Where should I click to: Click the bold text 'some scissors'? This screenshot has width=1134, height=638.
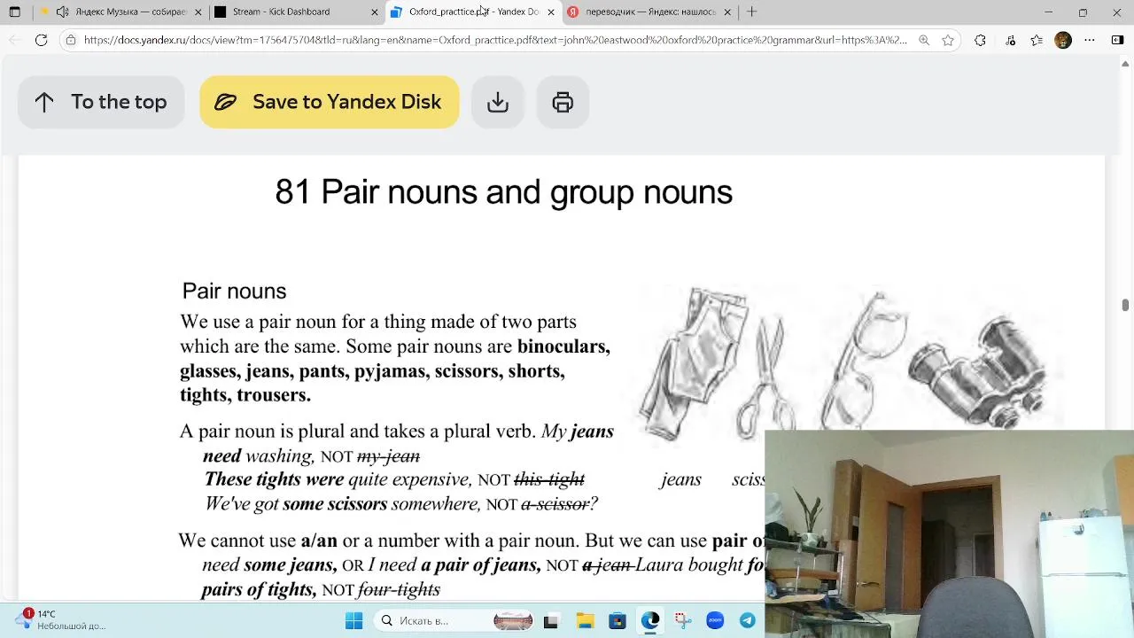[335, 504]
